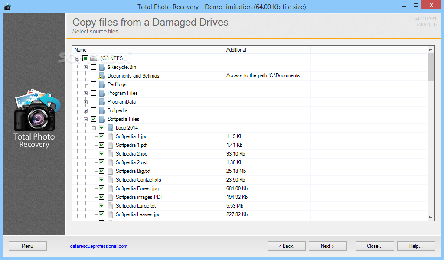Check the $Recycle.Bin checkbox
The image size is (444, 260).
pyautogui.click(x=94, y=67)
